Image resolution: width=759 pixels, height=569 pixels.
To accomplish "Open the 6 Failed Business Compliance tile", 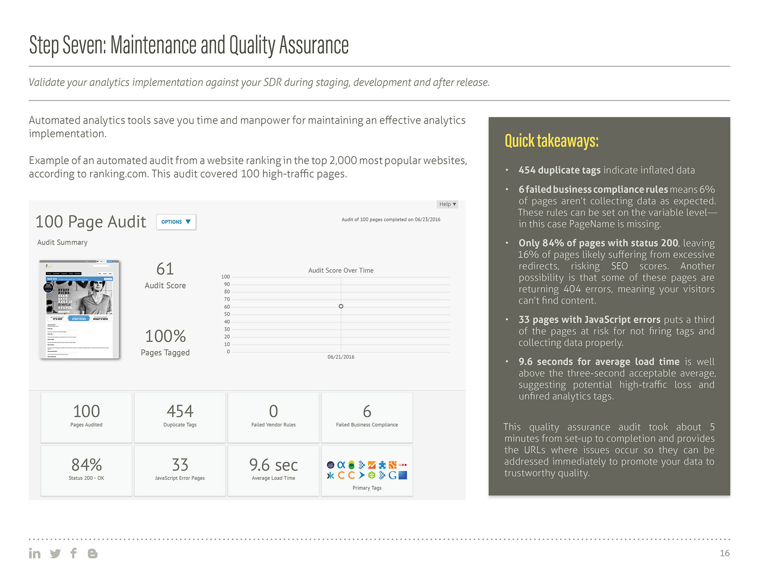I will tap(367, 417).
